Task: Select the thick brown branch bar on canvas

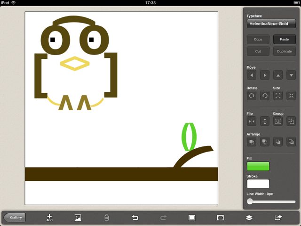Action: (121, 174)
